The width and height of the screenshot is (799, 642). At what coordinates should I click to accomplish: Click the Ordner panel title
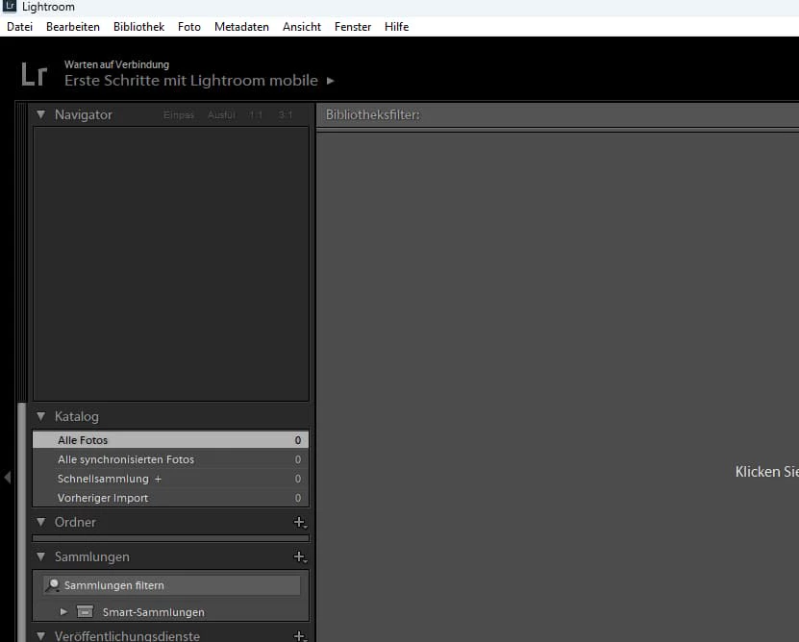click(75, 522)
